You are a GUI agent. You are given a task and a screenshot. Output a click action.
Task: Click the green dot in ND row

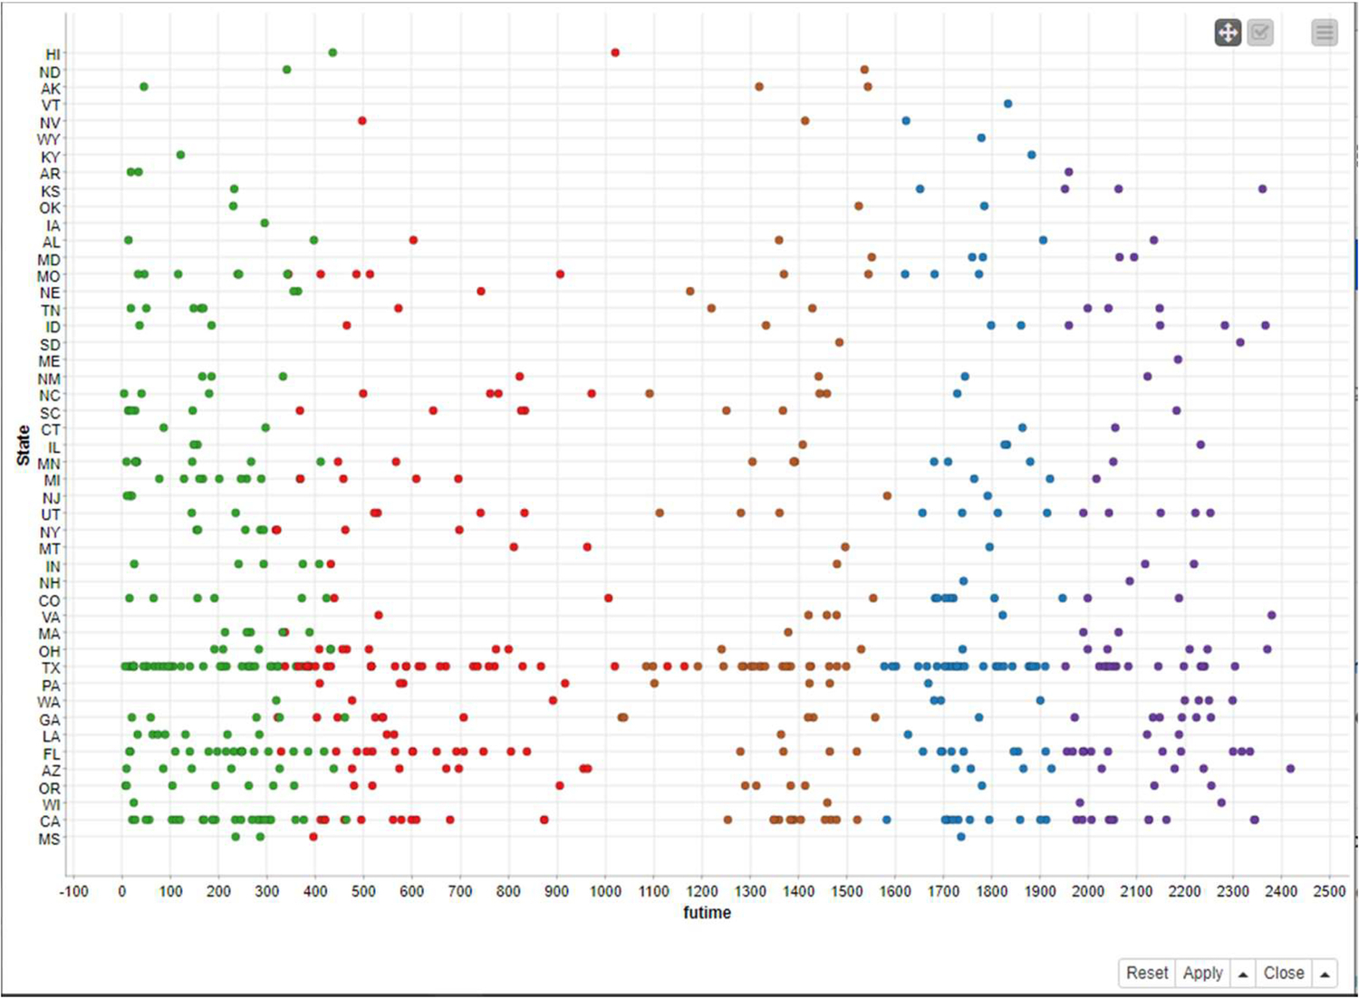[287, 70]
